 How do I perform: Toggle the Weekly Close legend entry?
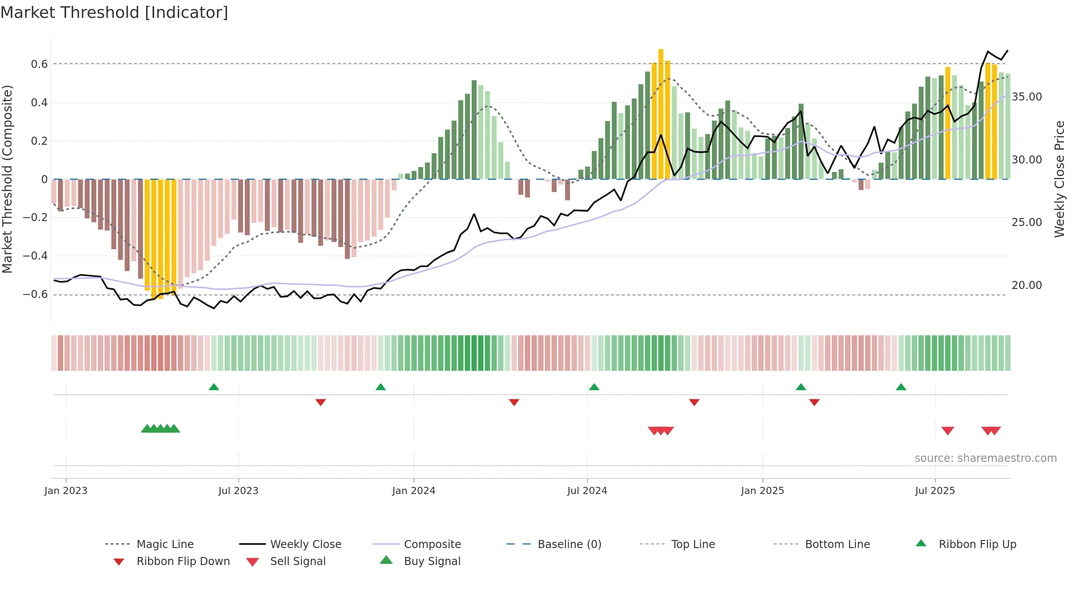290,544
